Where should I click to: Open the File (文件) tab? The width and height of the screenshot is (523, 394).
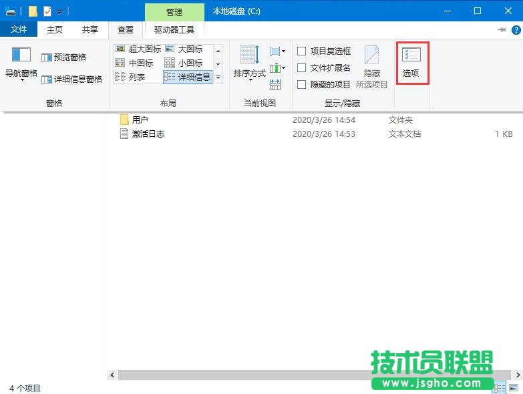[x=19, y=29]
